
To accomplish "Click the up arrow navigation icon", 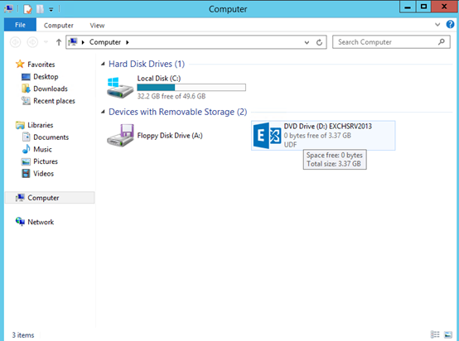I will click(59, 42).
